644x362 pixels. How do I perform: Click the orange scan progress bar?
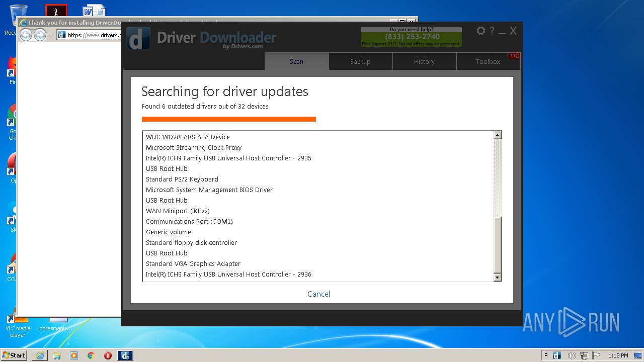(x=229, y=119)
